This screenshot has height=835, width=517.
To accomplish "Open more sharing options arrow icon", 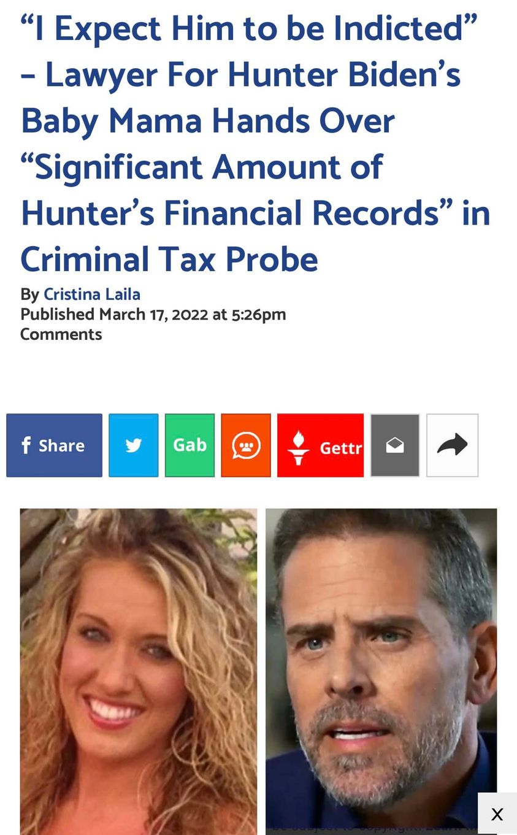I will click(453, 445).
